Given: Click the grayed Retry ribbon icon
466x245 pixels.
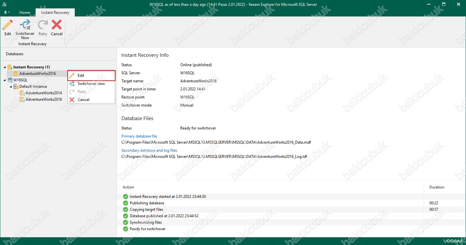Looking at the screenshot, I should tap(43, 25).
